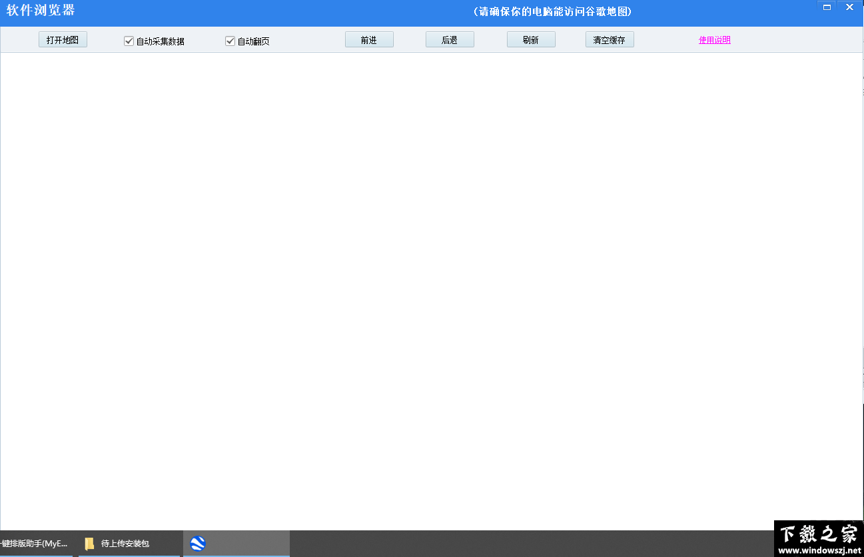This screenshot has width=864, height=557.
Task: Open the 使用说明 link
Action: pos(715,40)
